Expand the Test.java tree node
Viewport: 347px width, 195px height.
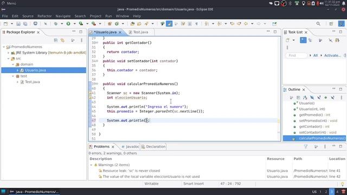pyautogui.click(x=17, y=82)
